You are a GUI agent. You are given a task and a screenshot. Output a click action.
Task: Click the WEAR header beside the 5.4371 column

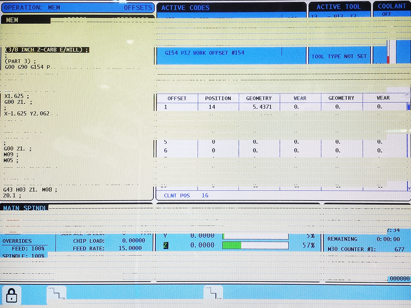[300, 98]
